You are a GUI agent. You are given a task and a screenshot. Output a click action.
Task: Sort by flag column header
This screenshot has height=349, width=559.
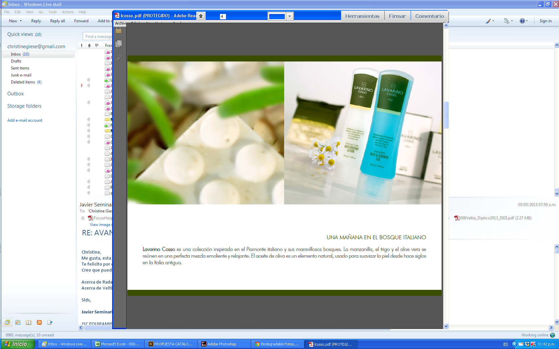tap(97, 46)
